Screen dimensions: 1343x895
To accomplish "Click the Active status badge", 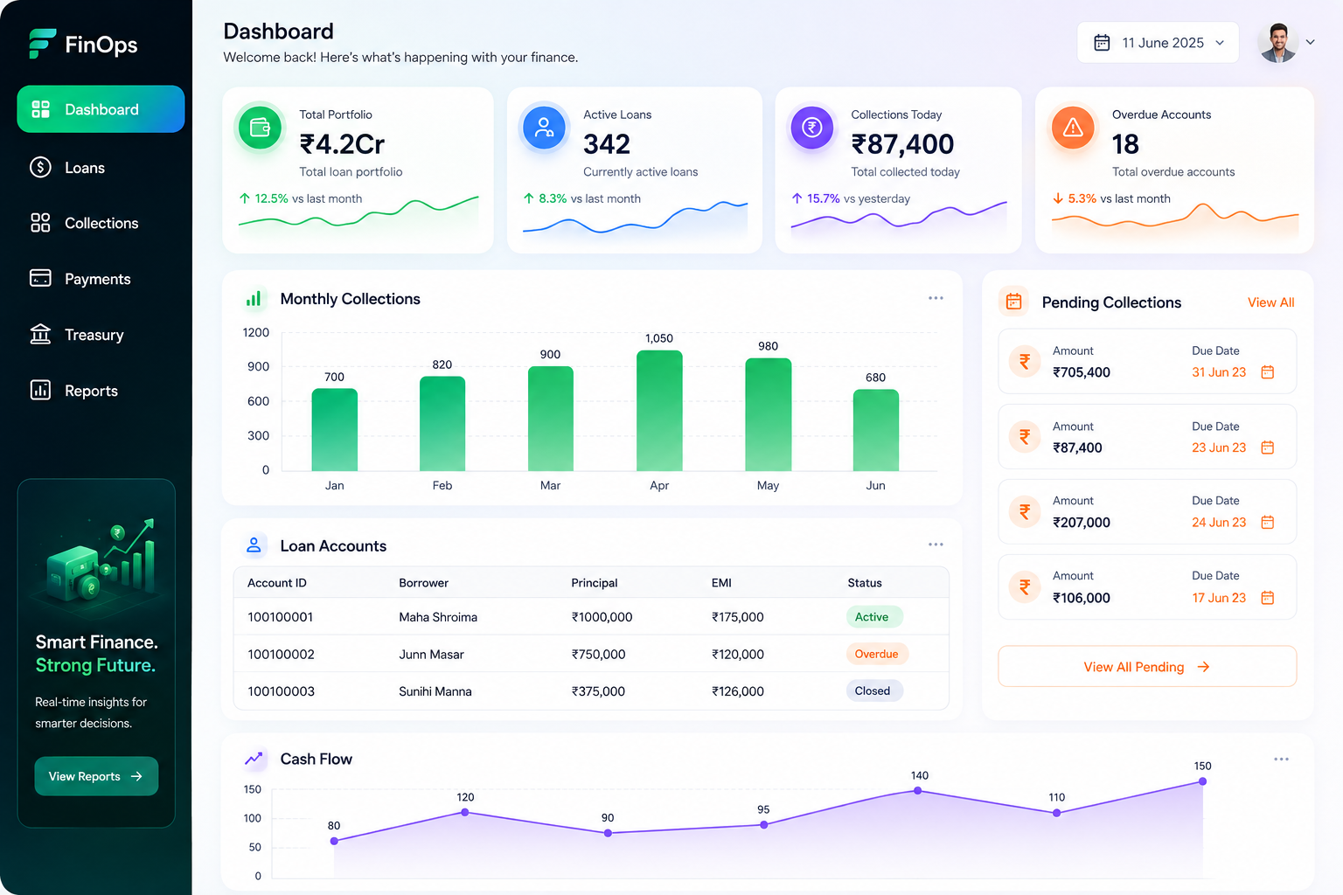I will click(x=874, y=617).
